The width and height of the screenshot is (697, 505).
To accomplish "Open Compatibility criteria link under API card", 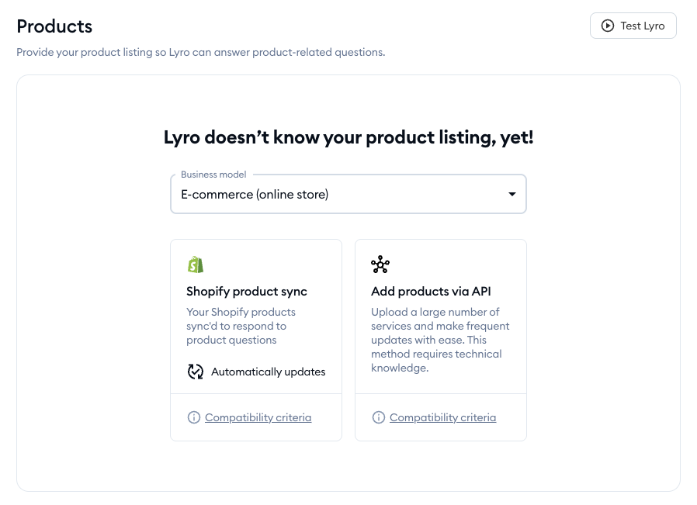I will [442, 417].
